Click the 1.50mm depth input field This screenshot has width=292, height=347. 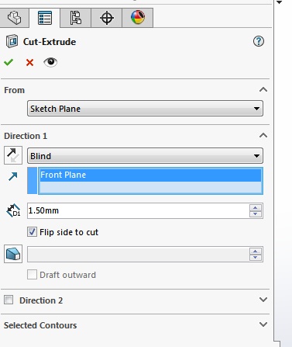(138, 210)
